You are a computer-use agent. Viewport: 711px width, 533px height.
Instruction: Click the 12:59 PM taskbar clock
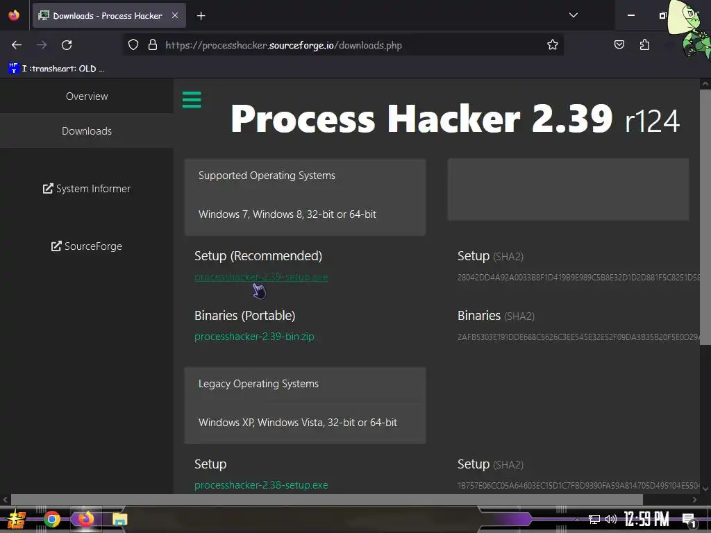click(646, 519)
